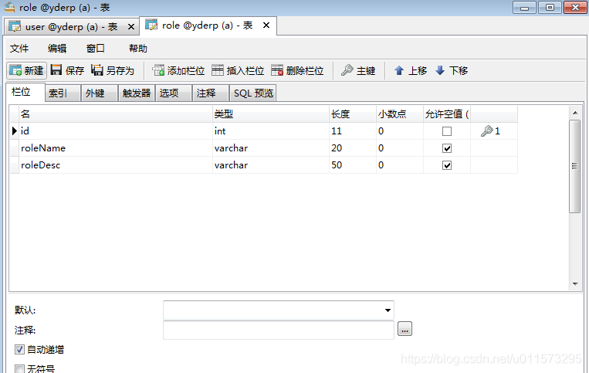The width and height of the screenshot is (589, 373).
Task: Uncheck allow null for roleName field
Action: coord(447,148)
